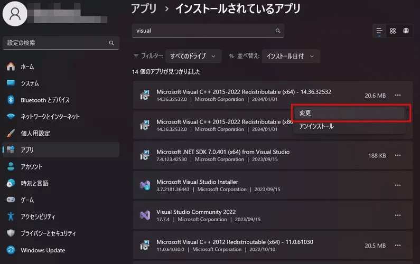Click the Microsoft .NET SDK 7.0.401 name

tap(223, 152)
